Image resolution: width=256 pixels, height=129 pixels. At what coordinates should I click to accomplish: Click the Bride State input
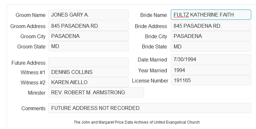(211, 47)
